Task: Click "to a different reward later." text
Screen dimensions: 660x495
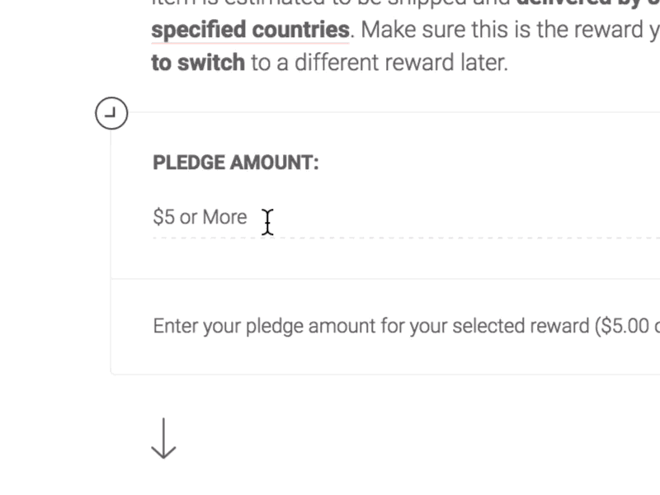Action: [379, 63]
